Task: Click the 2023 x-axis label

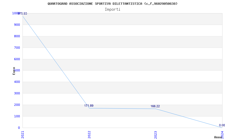Action: tap(156, 135)
